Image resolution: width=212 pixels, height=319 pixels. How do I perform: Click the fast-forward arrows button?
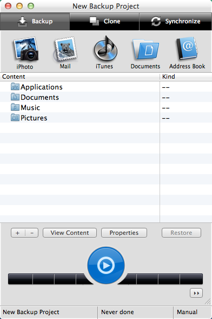196,293
